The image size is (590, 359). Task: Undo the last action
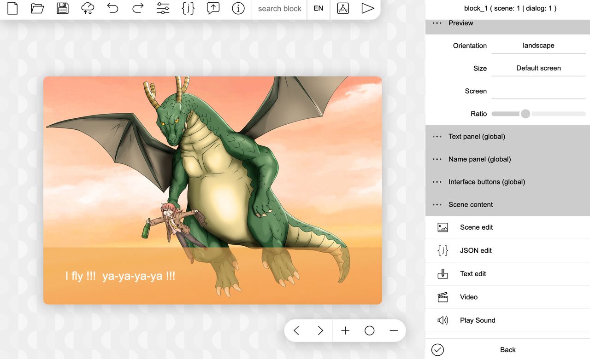click(112, 8)
